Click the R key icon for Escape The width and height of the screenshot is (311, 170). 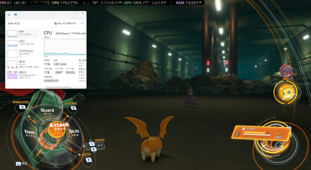73,108
